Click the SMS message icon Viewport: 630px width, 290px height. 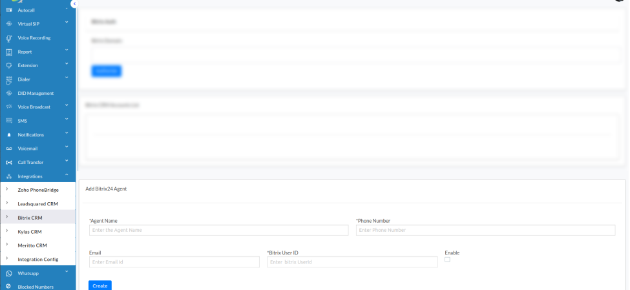9,121
